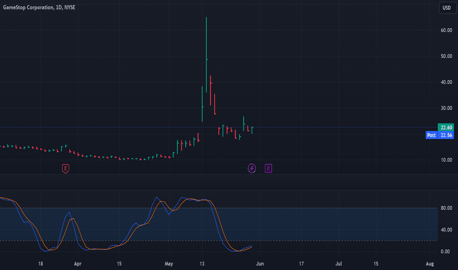Click the 10.00 price axis label
Image resolution: width=458 pixels, height=270 pixels.
tap(446, 160)
